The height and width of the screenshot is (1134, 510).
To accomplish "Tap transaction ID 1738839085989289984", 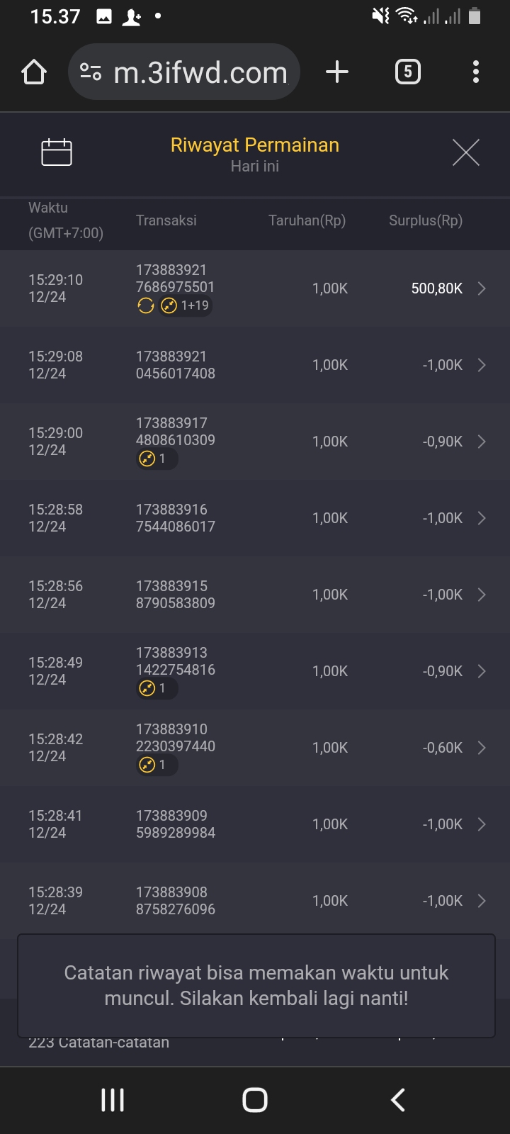I will pos(176,824).
